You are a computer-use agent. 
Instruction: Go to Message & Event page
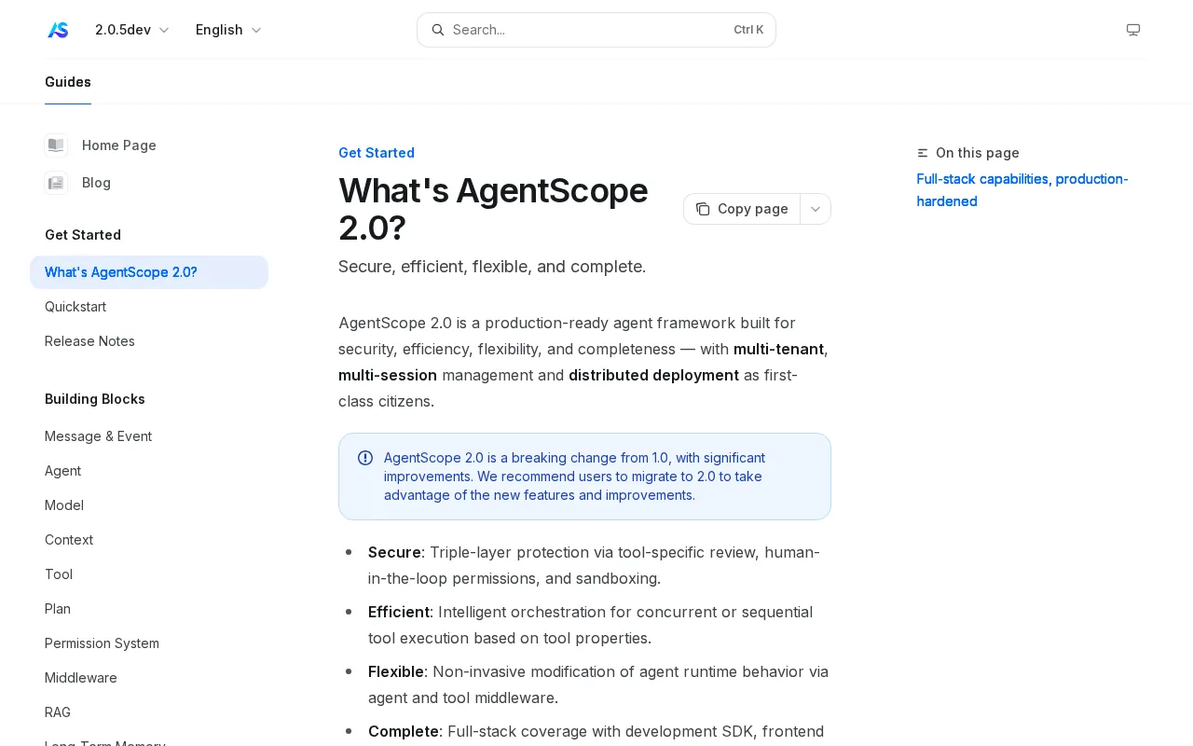(x=149, y=436)
